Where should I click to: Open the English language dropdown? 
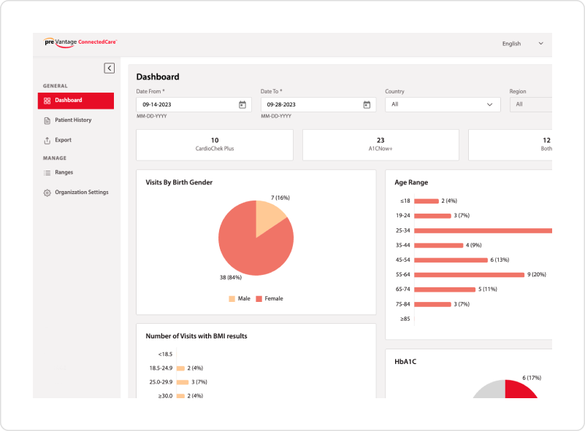click(521, 44)
